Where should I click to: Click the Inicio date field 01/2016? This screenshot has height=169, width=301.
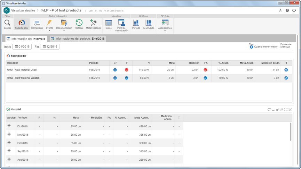22,47
